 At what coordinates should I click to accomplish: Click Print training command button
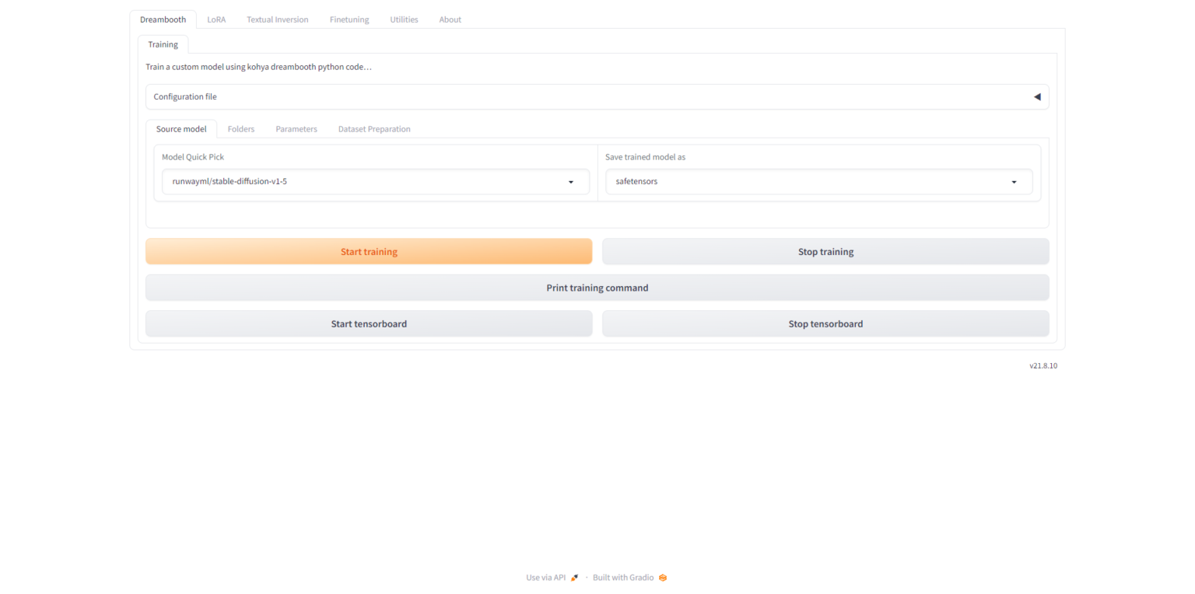coord(597,288)
